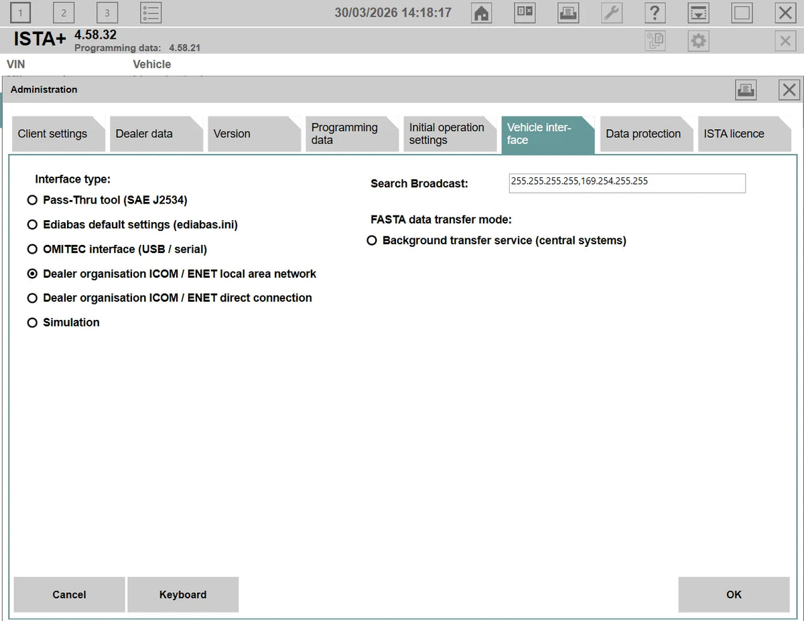Select ICOM / ENET local area network
804x621 pixels.
tap(172, 274)
